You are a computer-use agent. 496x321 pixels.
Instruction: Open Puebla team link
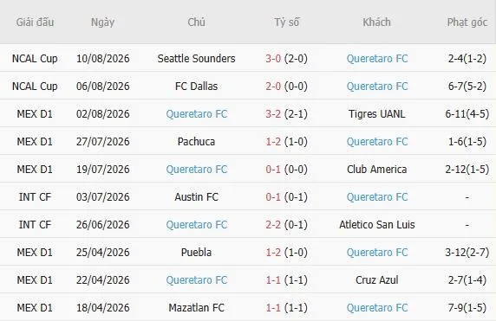[196, 253]
